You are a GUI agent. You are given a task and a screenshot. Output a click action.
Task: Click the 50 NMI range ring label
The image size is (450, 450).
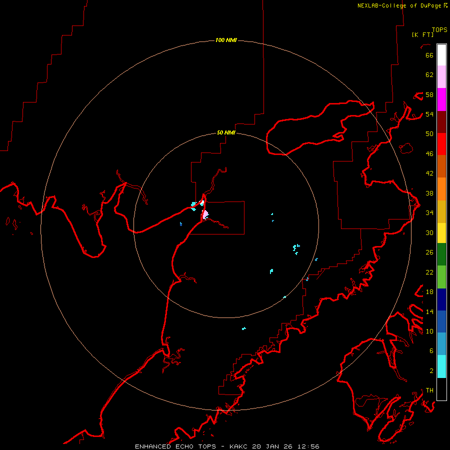226,132
